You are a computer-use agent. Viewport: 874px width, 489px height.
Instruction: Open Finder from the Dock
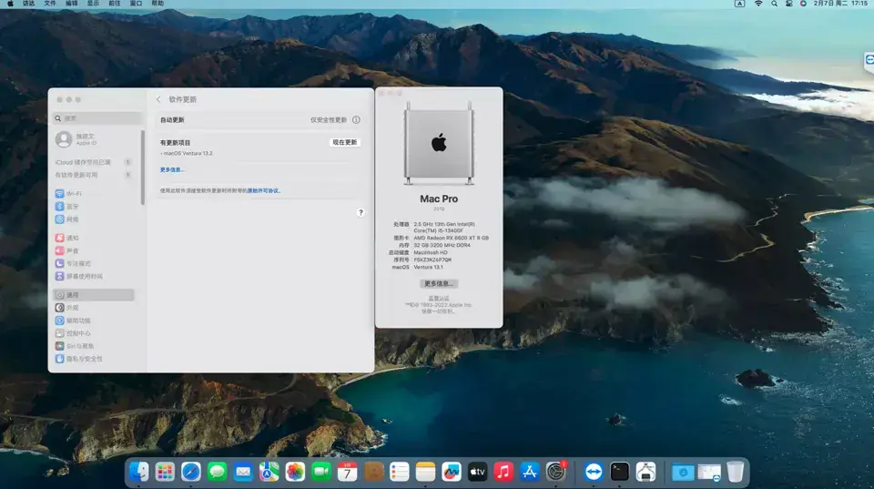click(138, 472)
